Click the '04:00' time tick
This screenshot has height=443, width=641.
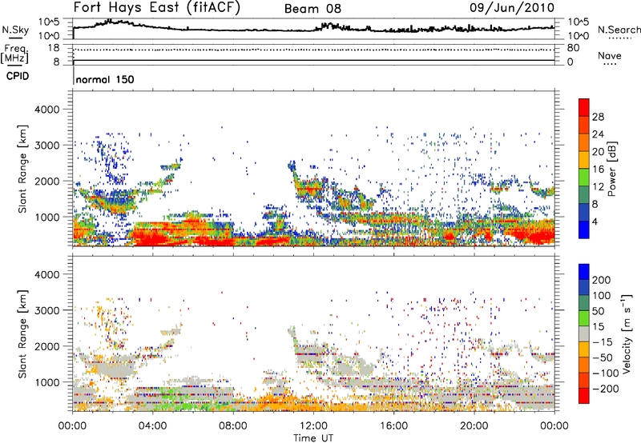(153, 426)
